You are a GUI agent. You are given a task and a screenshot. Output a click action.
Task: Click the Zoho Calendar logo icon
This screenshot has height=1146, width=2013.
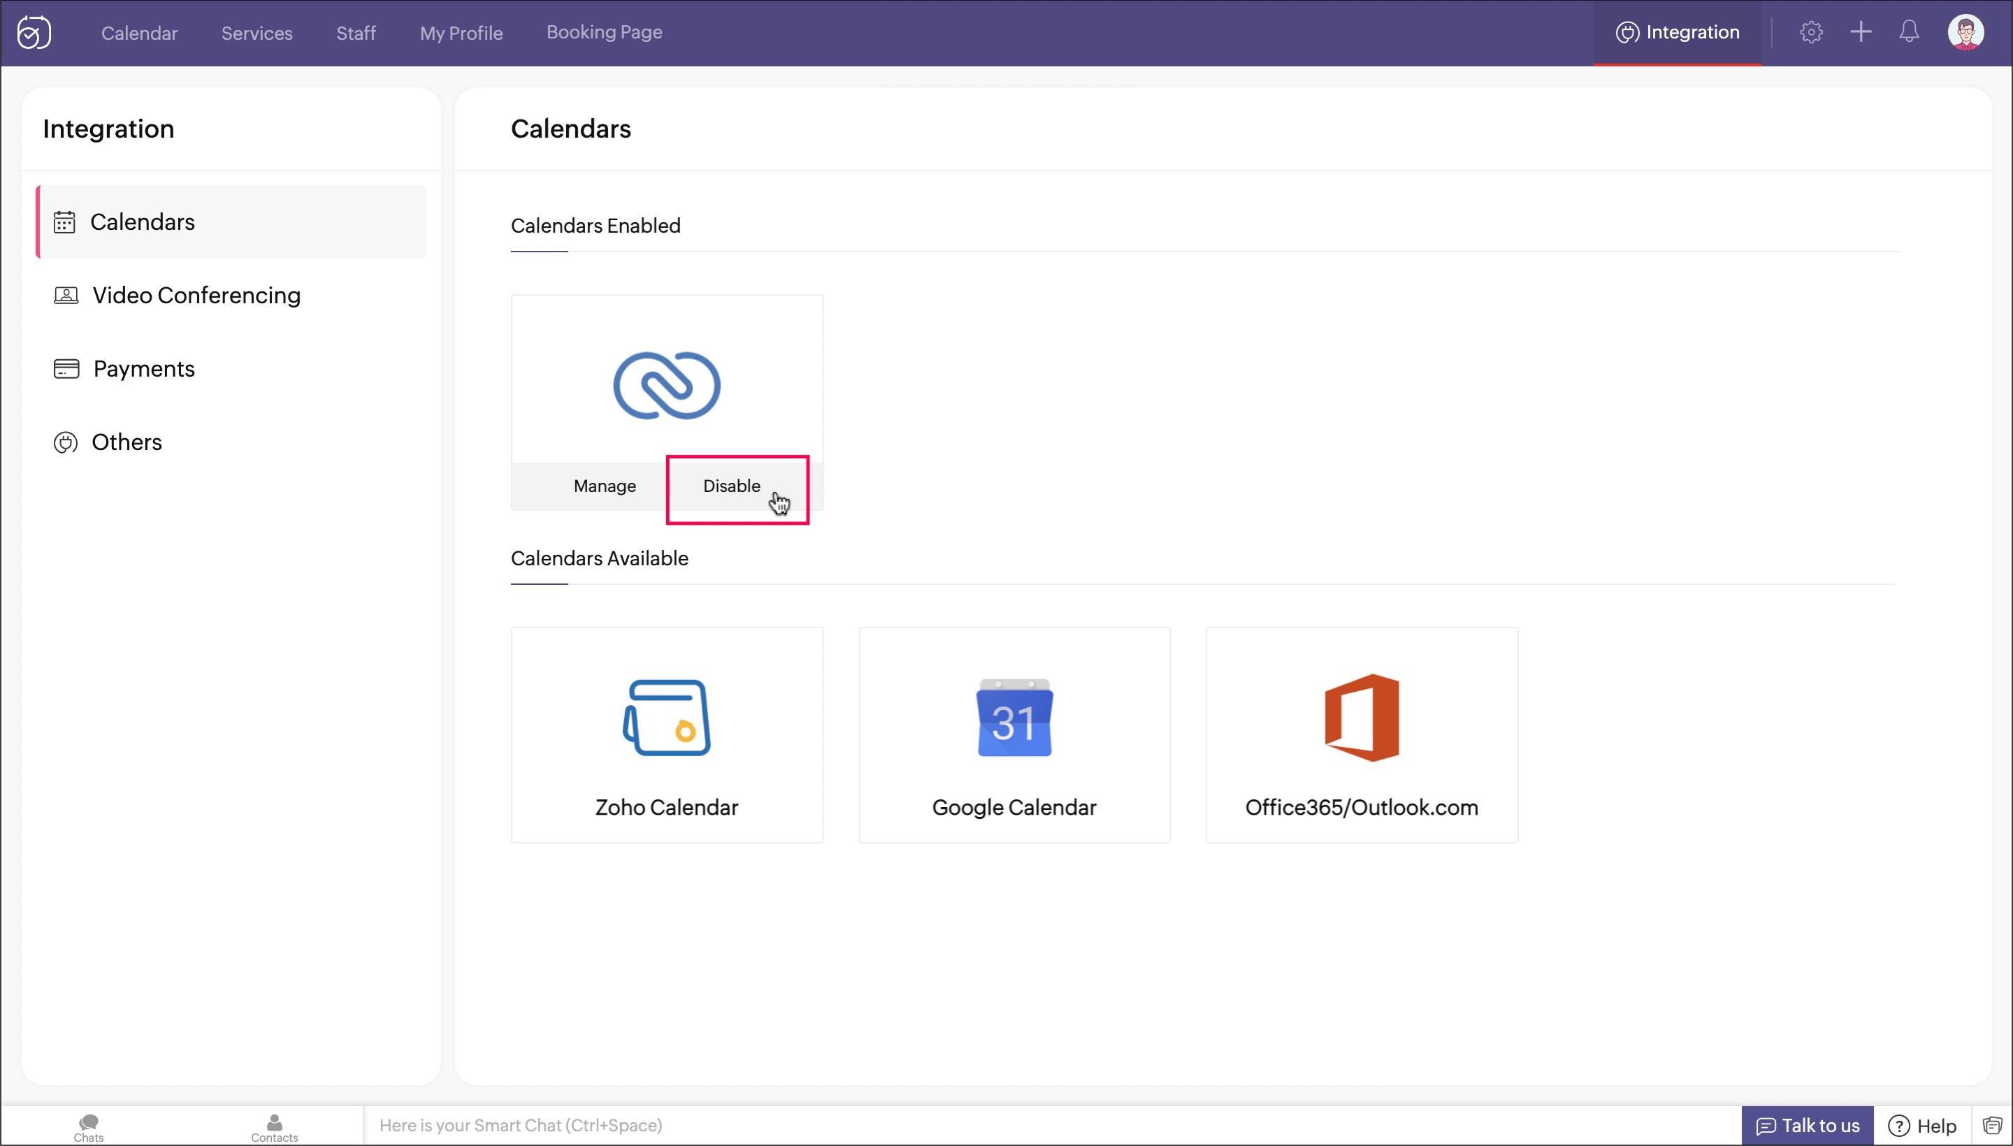pos(667,718)
